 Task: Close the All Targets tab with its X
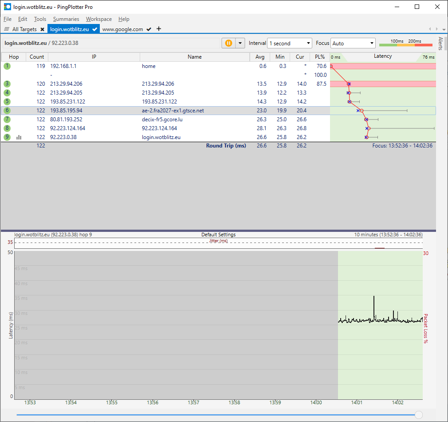tap(42, 29)
